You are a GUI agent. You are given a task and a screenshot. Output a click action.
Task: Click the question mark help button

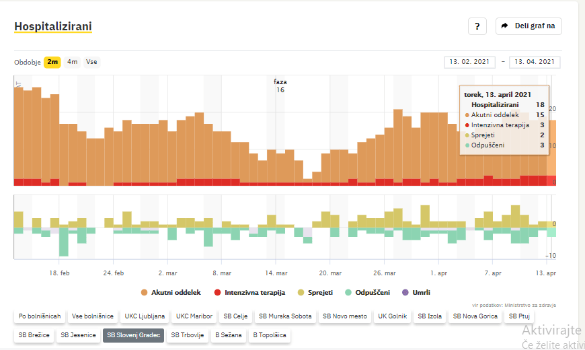pos(477,26)
